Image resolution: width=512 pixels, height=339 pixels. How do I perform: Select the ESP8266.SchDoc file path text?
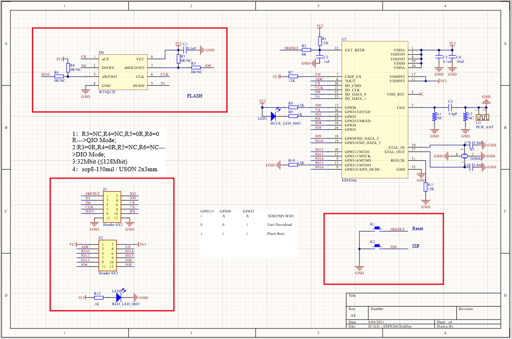(390, 326)
